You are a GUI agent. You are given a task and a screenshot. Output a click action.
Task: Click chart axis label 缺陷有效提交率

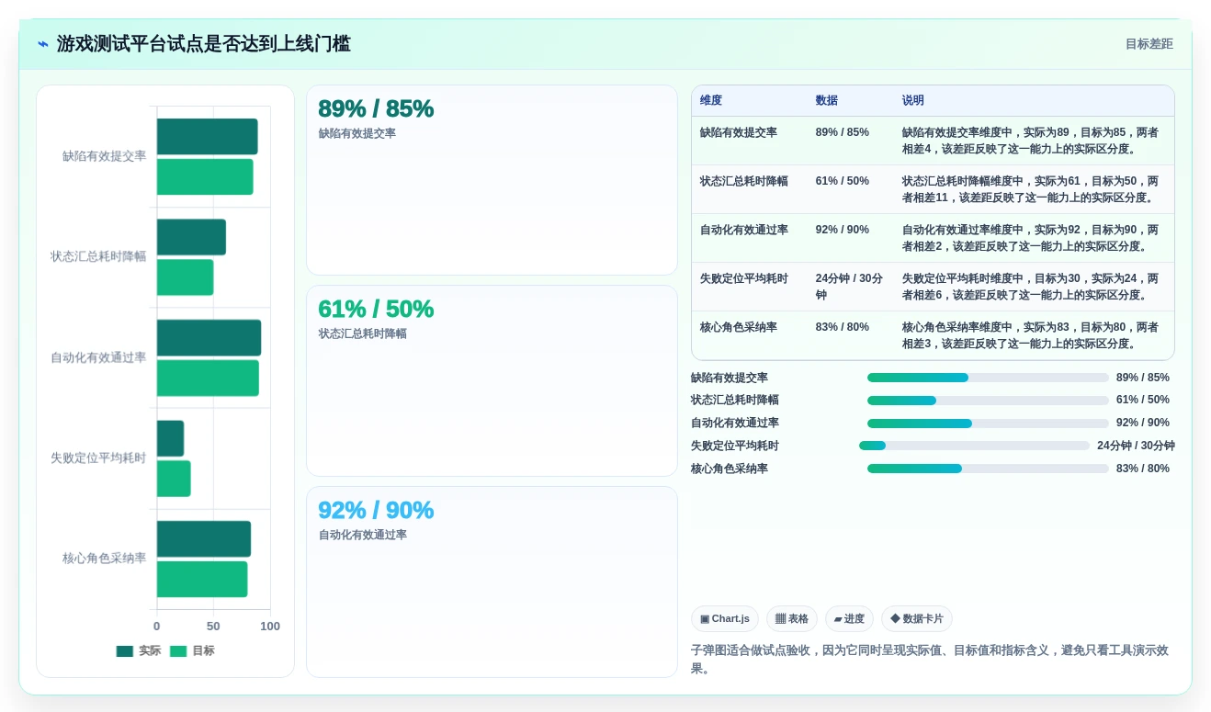coord(104,156)
